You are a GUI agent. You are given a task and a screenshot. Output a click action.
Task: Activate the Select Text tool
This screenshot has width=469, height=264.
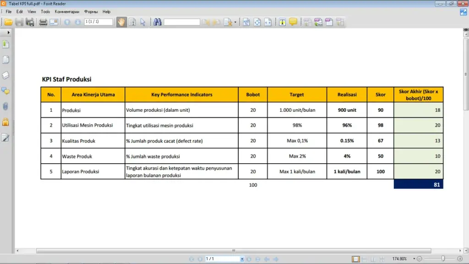pos(132,22)
